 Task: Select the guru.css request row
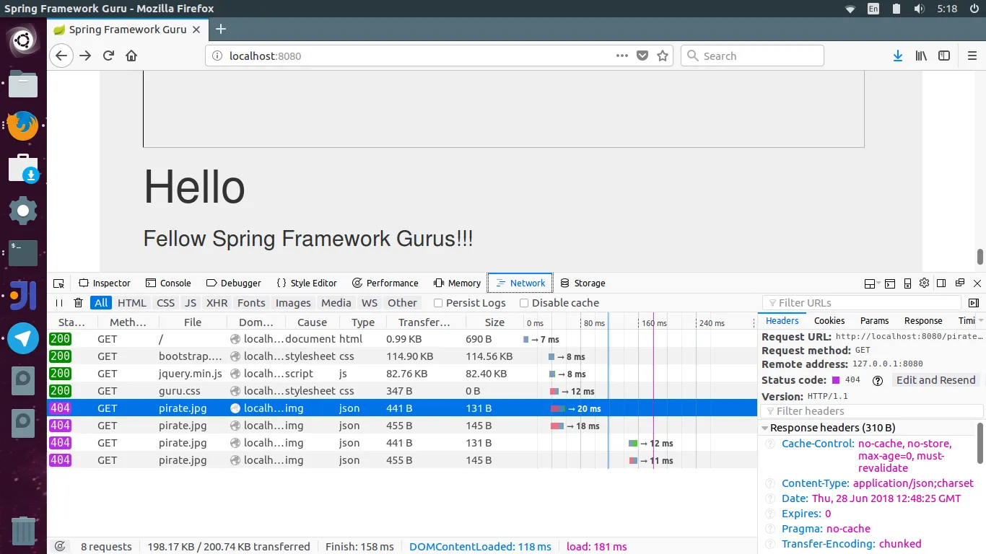point(402,391)
